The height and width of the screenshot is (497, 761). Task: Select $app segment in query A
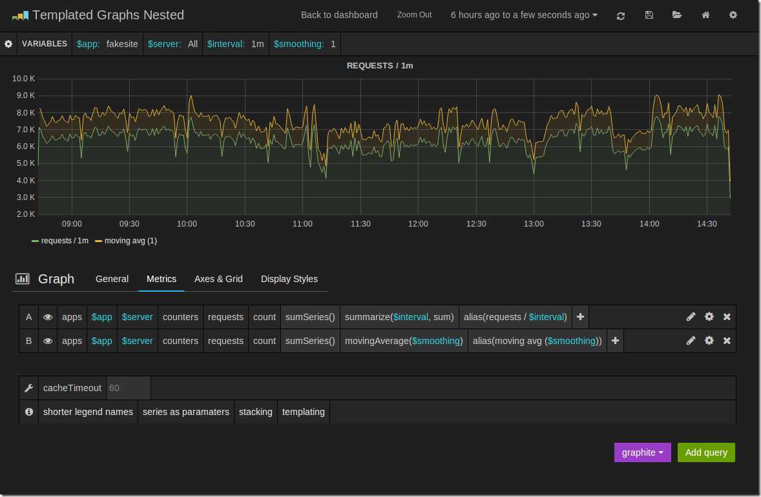click(101, 317)
